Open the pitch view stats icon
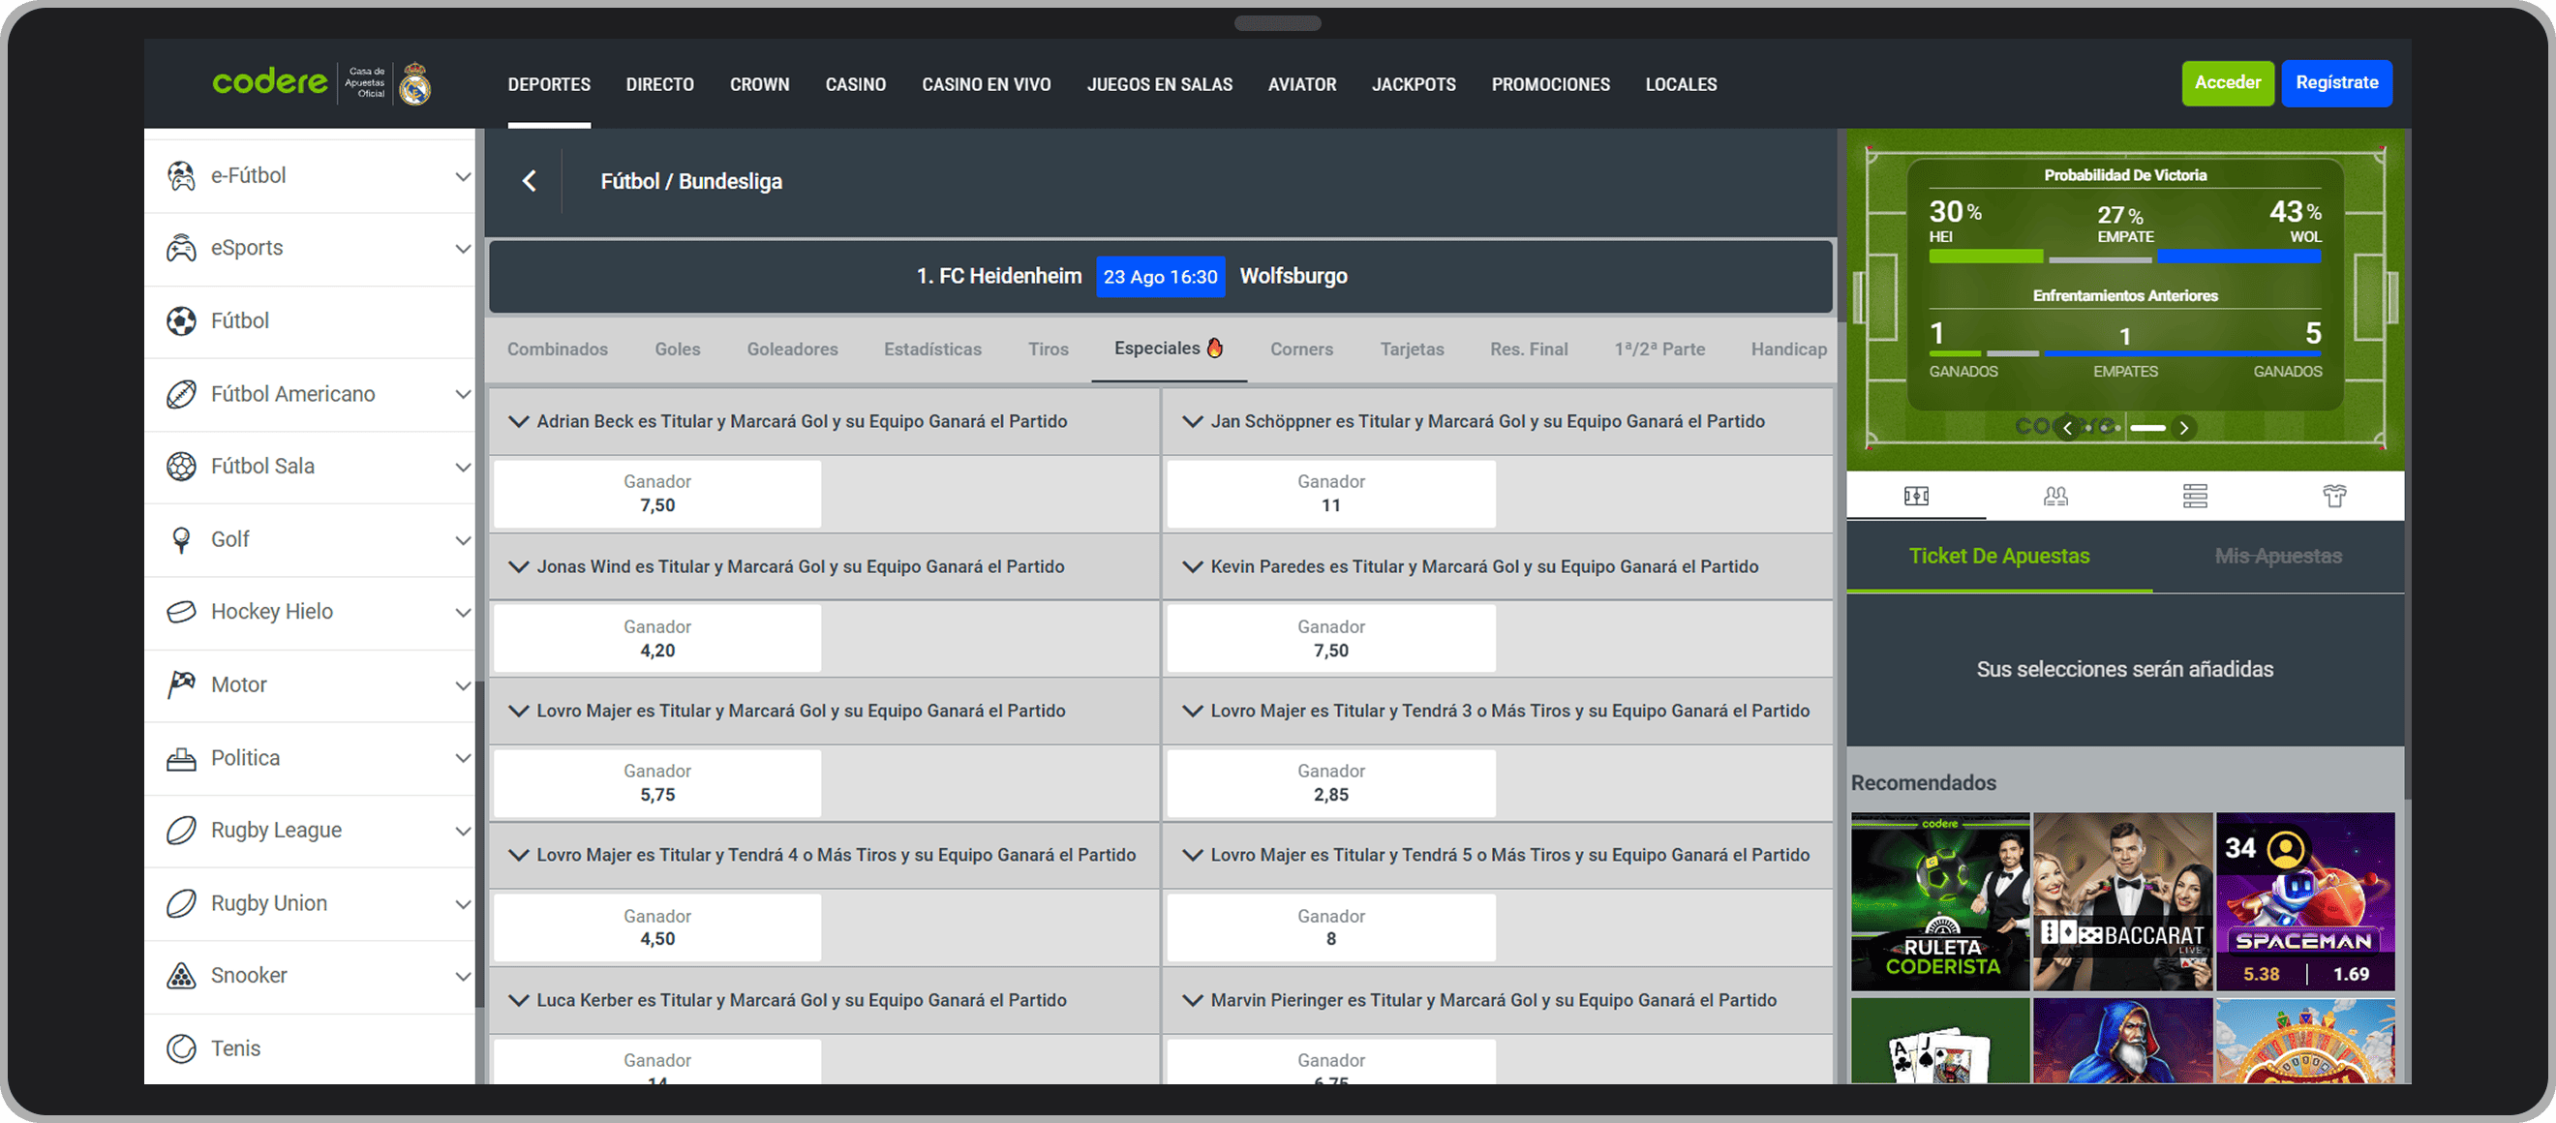The height and width of the screenshot is (1123, 2556). pos(1916,495)
